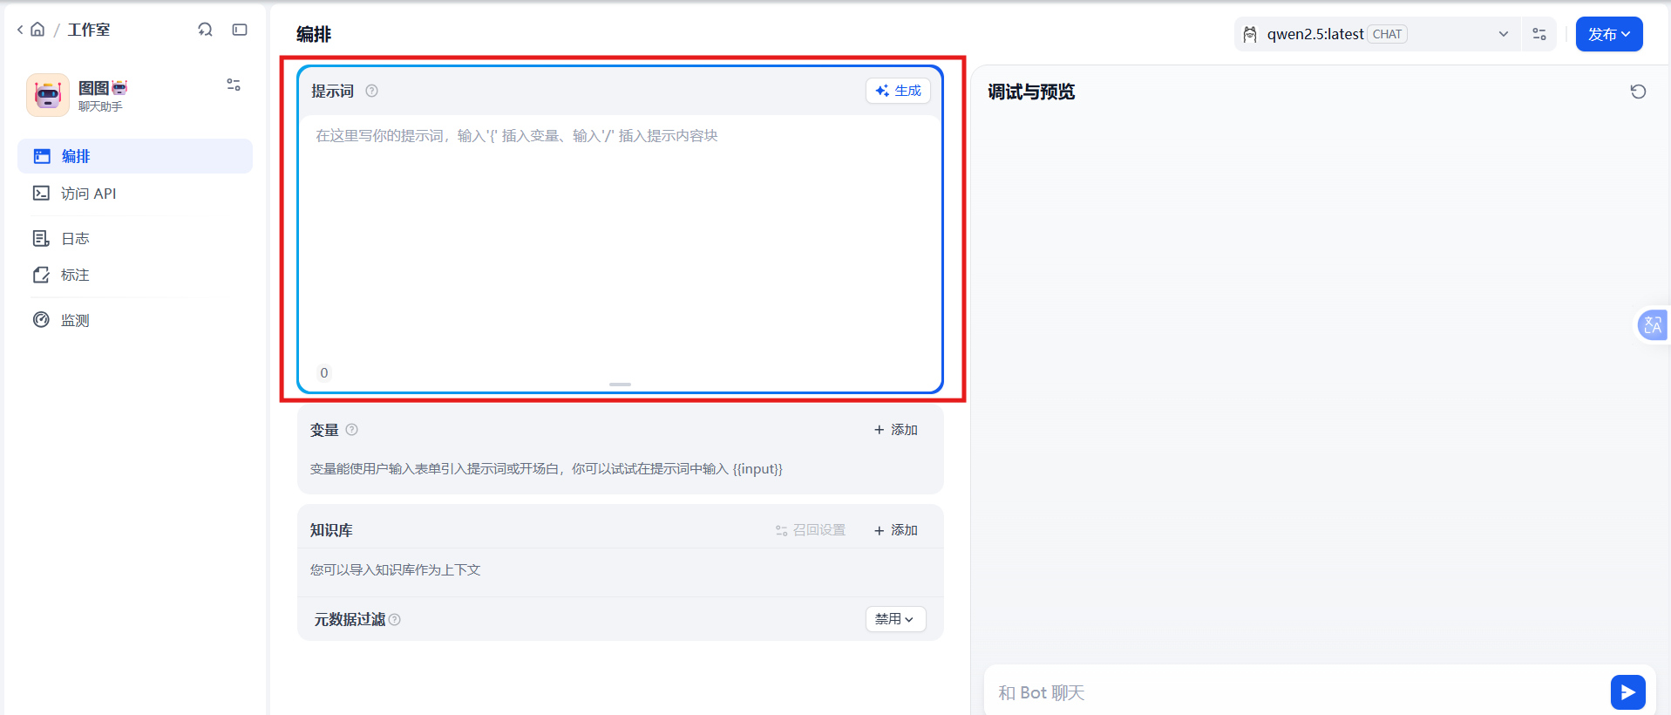Click the variable description text with {{input}}

click(x=547, y=469)
